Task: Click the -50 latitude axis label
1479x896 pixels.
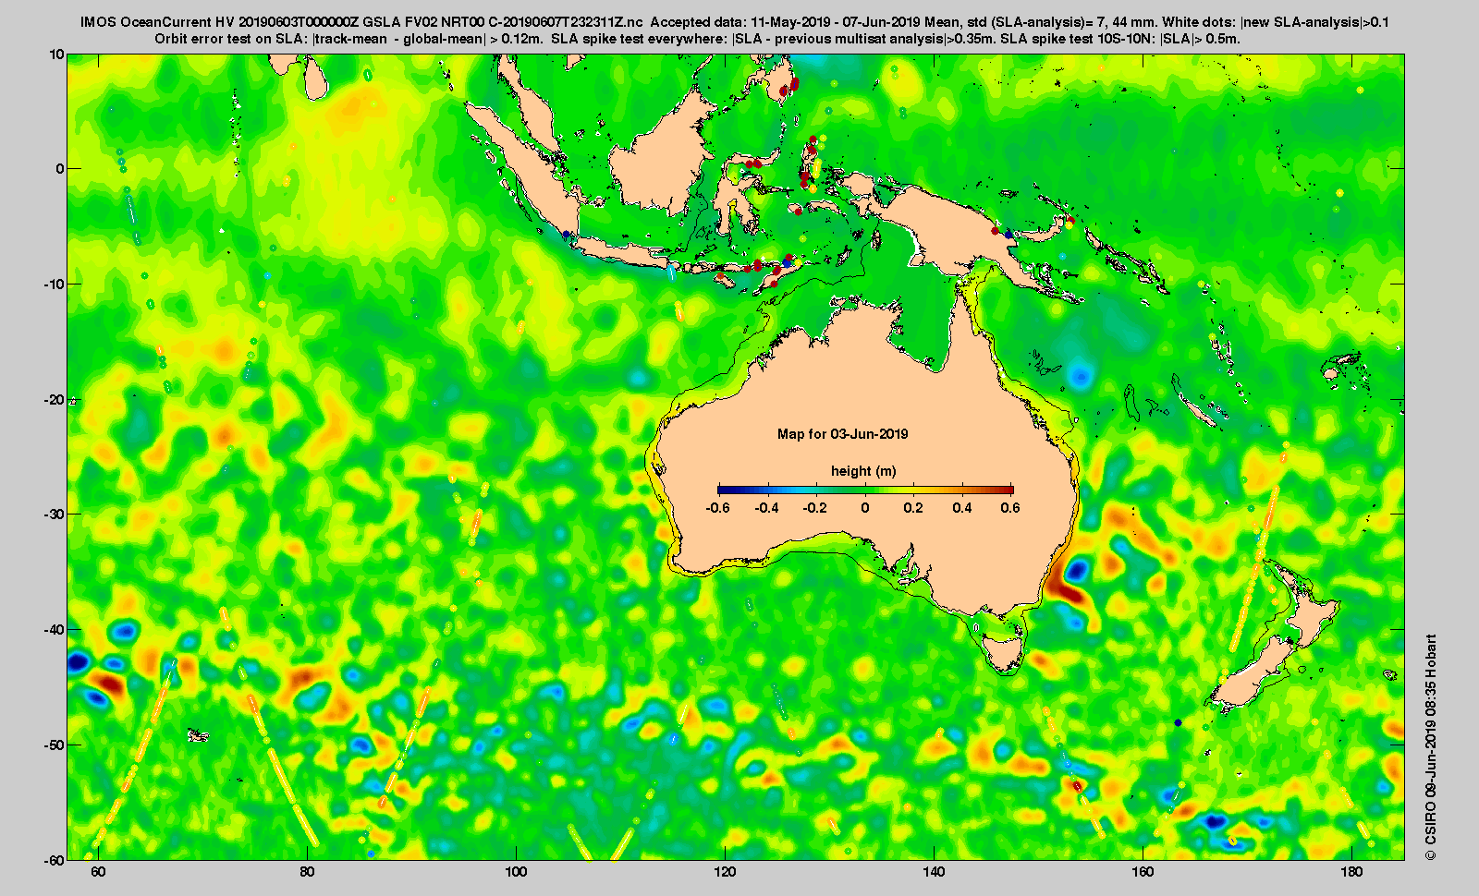Action: (x=55, y=745)
